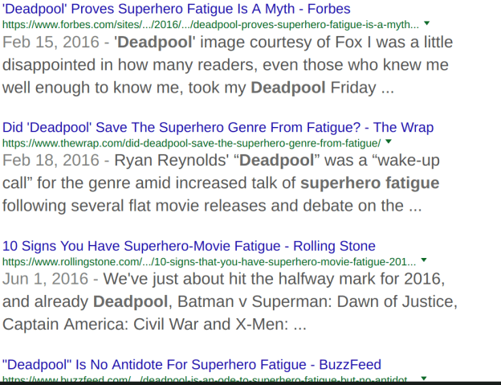
Task: Expand dropdown arrow beside the Forbes URL
Action: point(426,23)
